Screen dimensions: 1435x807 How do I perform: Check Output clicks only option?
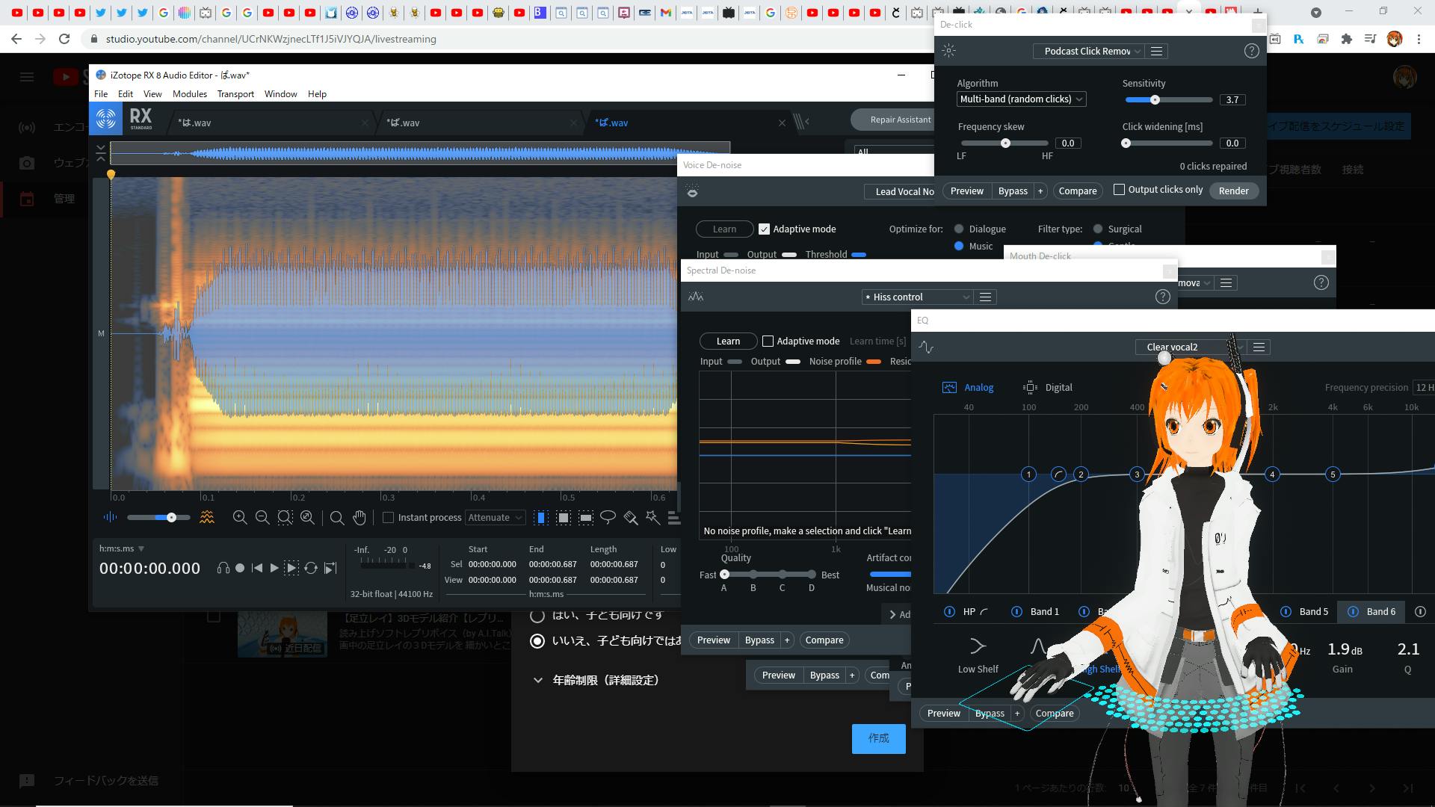[1119, 190]
